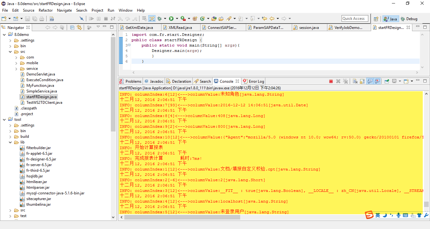Switch to the XMLRead.java editor tab
Image resolution: width=430 pixels, height=229 pixels.
point(181,28)
